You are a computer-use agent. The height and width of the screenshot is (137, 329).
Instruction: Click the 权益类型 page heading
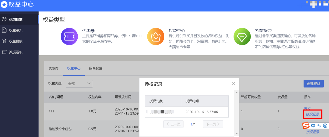point(54,20)
